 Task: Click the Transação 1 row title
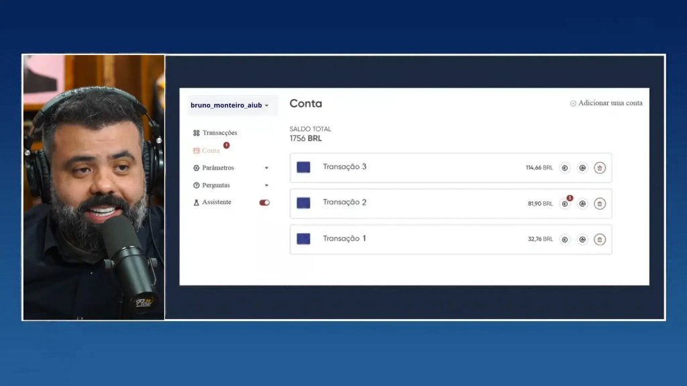[344, 239]
